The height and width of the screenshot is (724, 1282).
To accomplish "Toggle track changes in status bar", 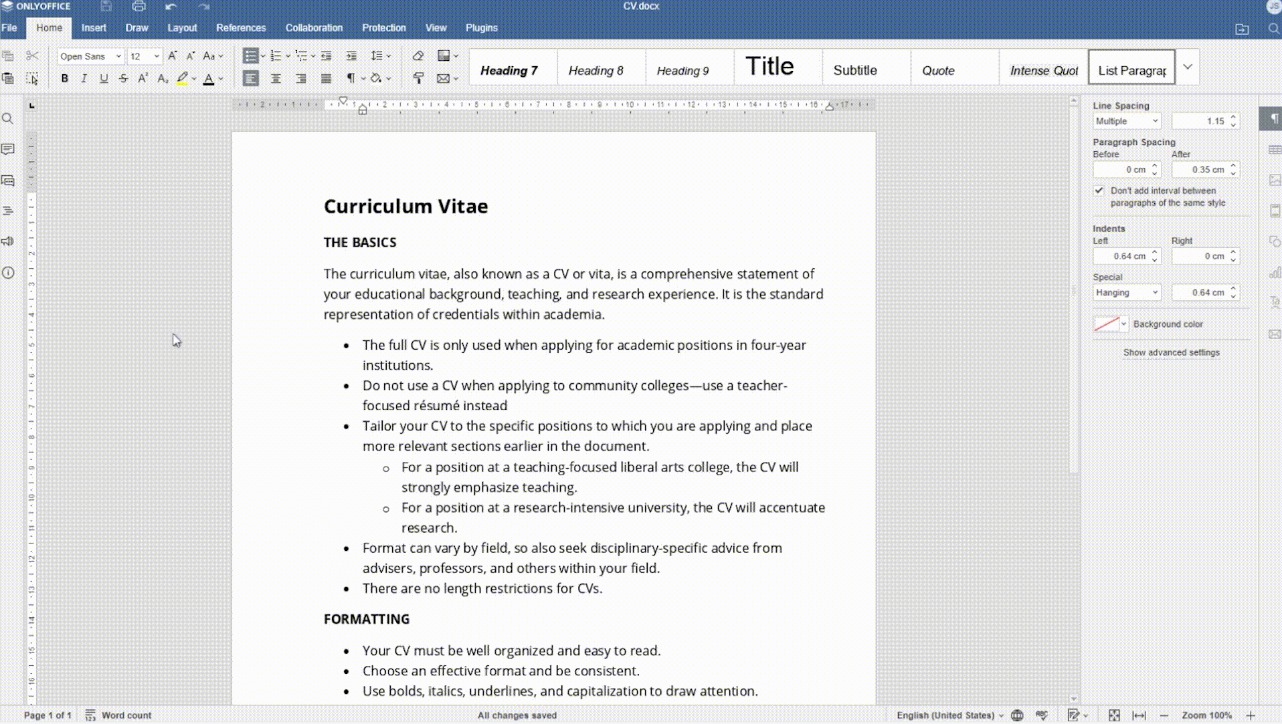I will point(1073,715).
